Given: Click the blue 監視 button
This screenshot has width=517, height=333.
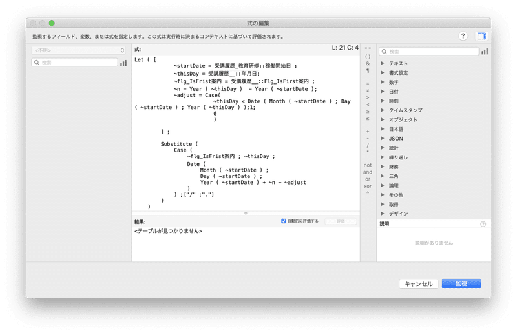Looking at the screenshot, I should click(461, 283).
